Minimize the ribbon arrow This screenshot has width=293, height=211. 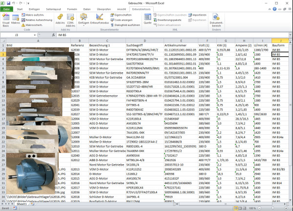(270, 9)
